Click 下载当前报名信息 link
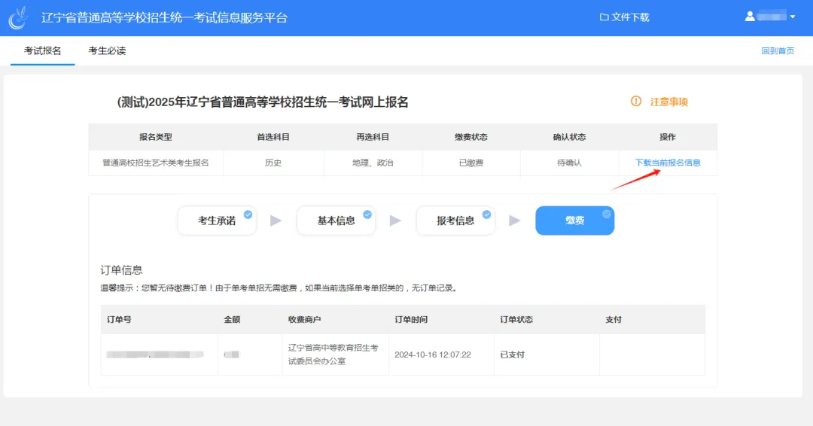This screenshot has height=426, width=813. point(668,163)
